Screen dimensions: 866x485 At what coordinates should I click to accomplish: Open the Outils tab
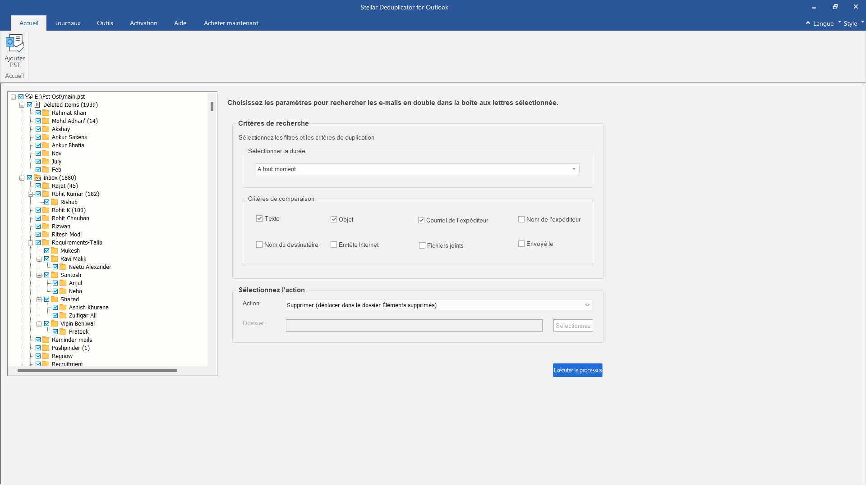tap(105, 23)
